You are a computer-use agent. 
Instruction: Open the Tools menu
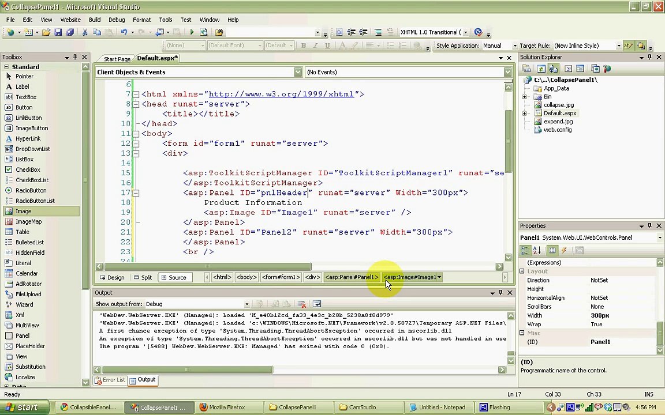(166, 20)
